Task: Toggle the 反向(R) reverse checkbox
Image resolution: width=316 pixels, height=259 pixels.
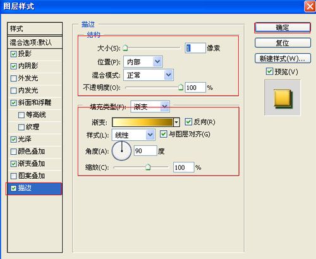Action: pos(188,122)
